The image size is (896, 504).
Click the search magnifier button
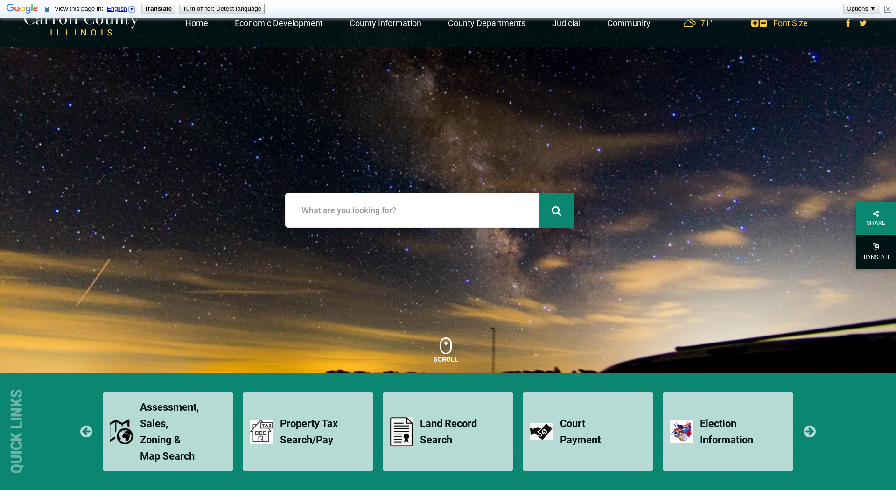[556, 210]
